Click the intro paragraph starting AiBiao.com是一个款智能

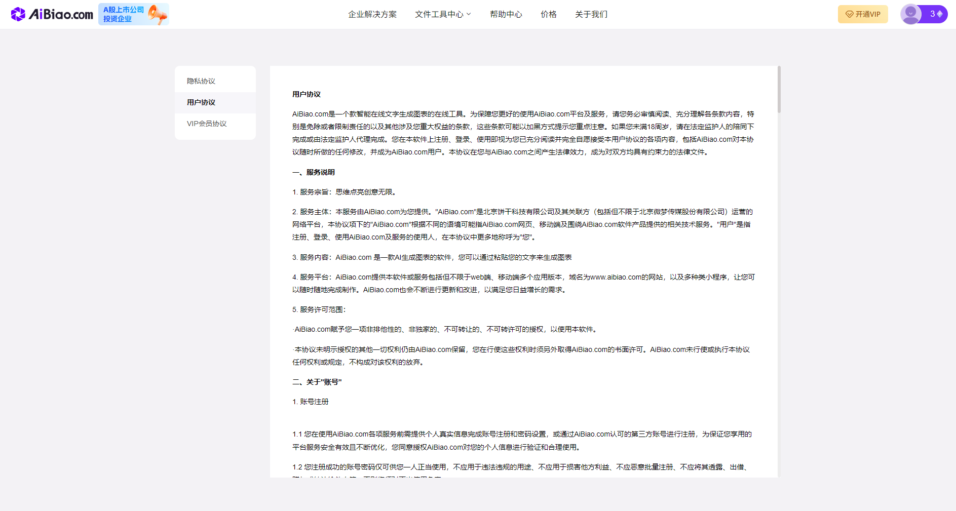tap(523, 133)
